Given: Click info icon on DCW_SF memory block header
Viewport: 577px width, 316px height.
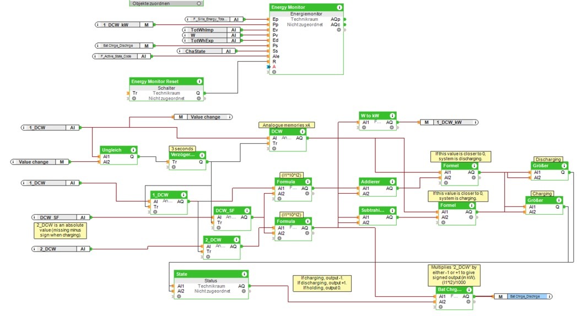Looking at the screenshot, I should click(247, 210).
